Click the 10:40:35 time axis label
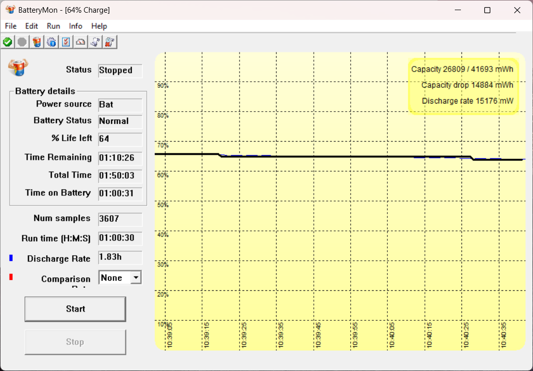The image size is (533, 371). click(504, 335)
